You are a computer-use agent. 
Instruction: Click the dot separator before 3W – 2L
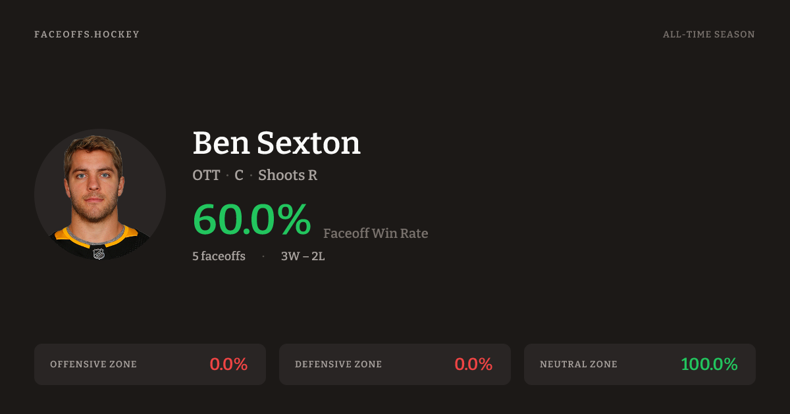[x=263, y=256]
